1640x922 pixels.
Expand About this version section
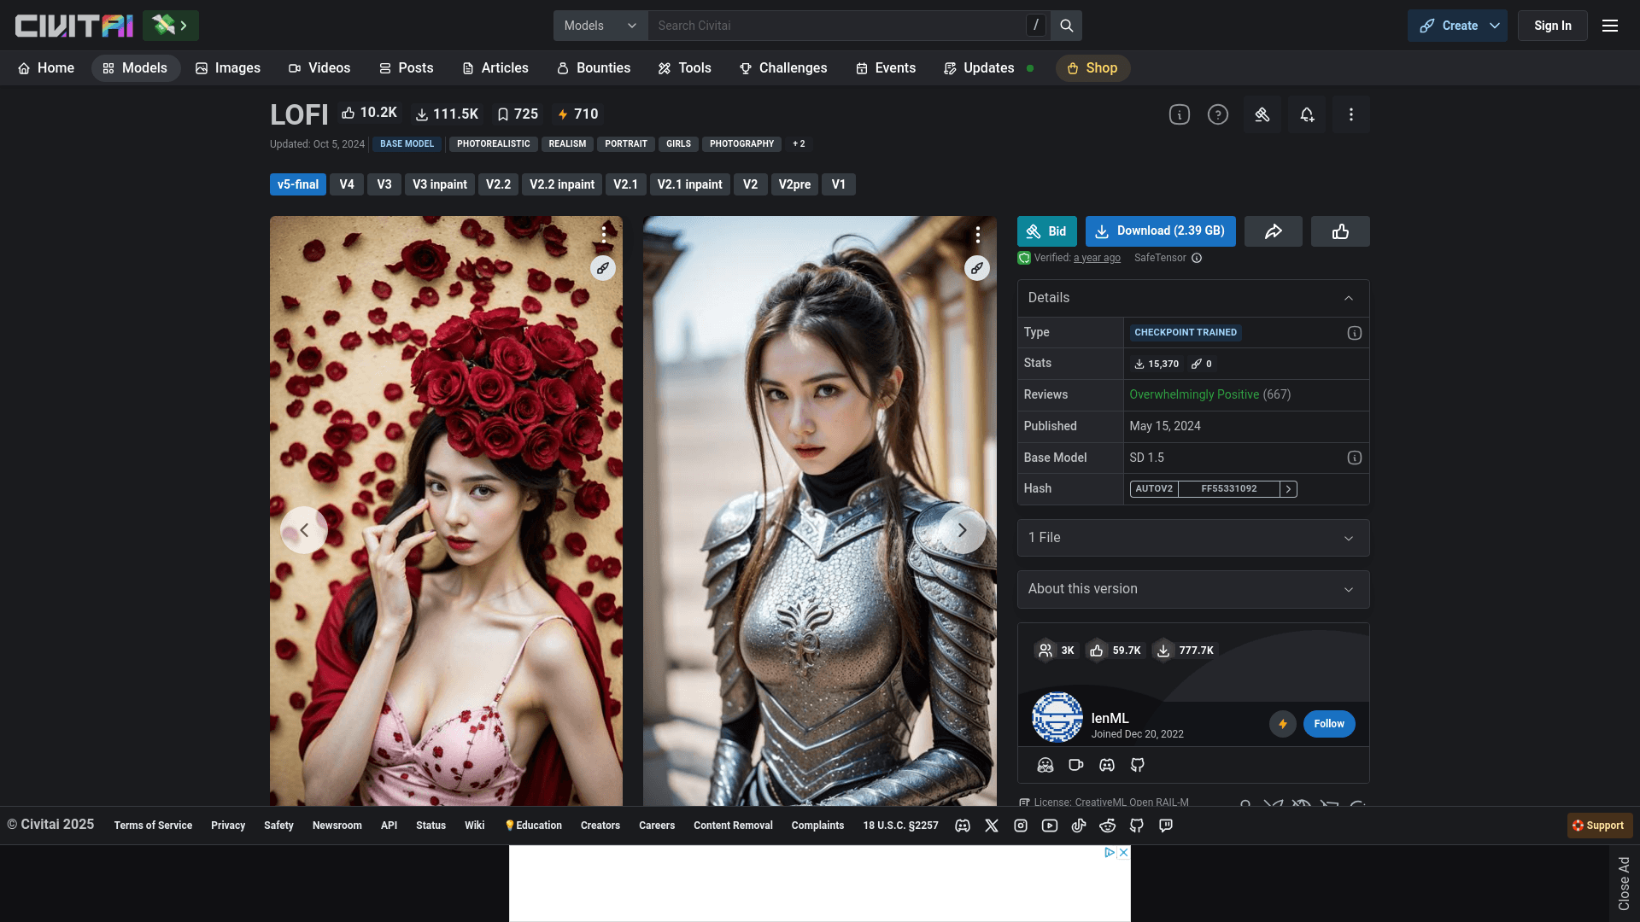coord(1192,589)
